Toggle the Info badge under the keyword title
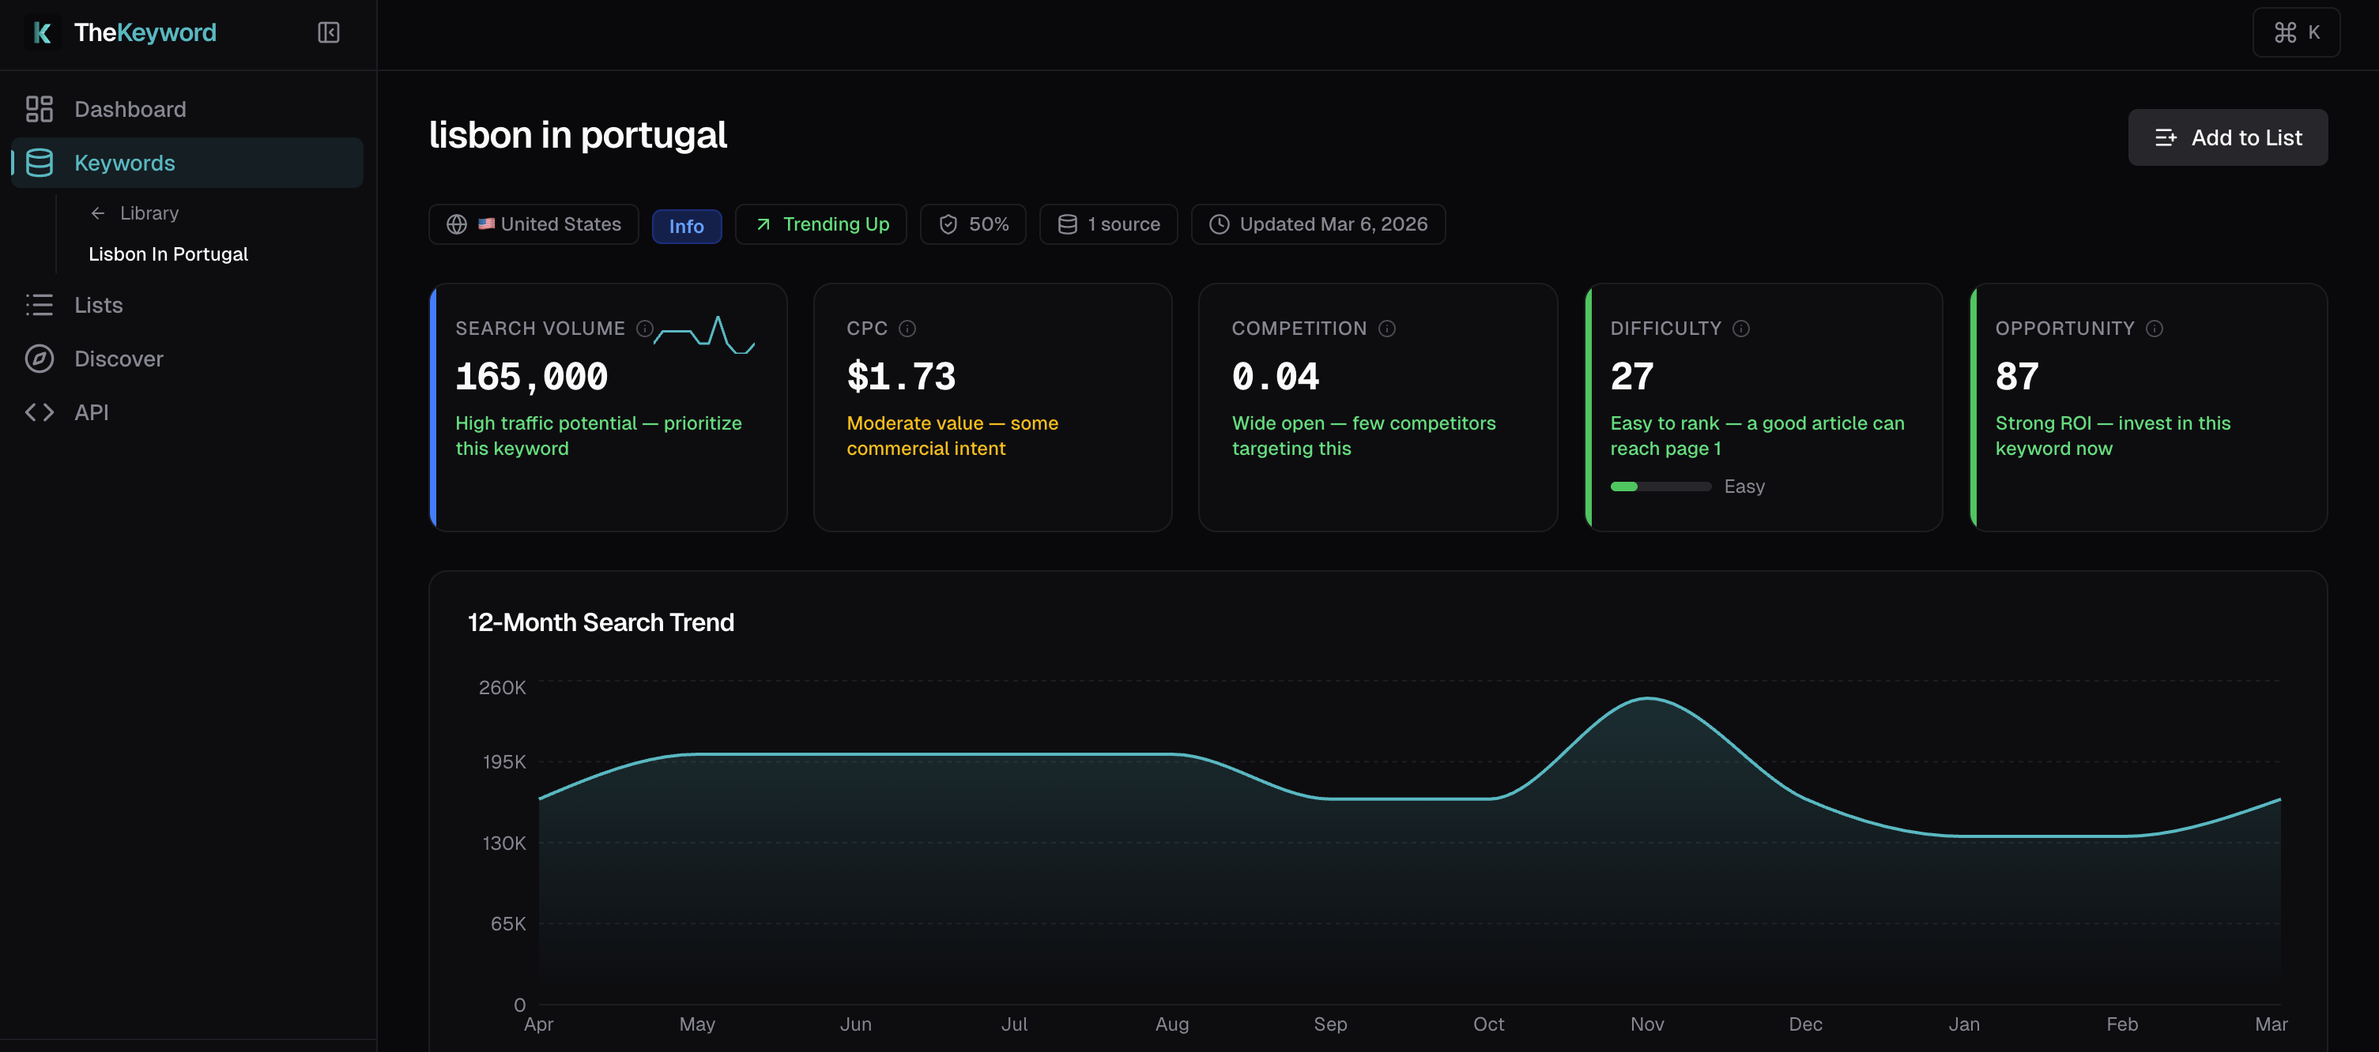This screenshot has height=1052, width=2379. point(686,226)
